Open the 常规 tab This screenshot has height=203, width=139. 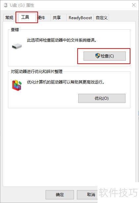coord(9,17)
